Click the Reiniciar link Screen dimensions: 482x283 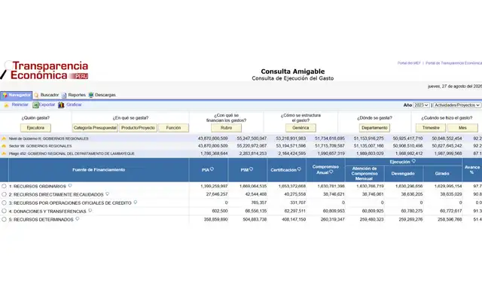pyautogui.click(x=20, y=105)
